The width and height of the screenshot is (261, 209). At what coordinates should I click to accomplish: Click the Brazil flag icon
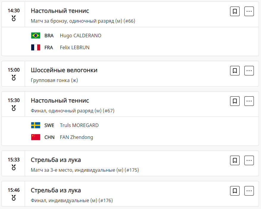(36, 35)
